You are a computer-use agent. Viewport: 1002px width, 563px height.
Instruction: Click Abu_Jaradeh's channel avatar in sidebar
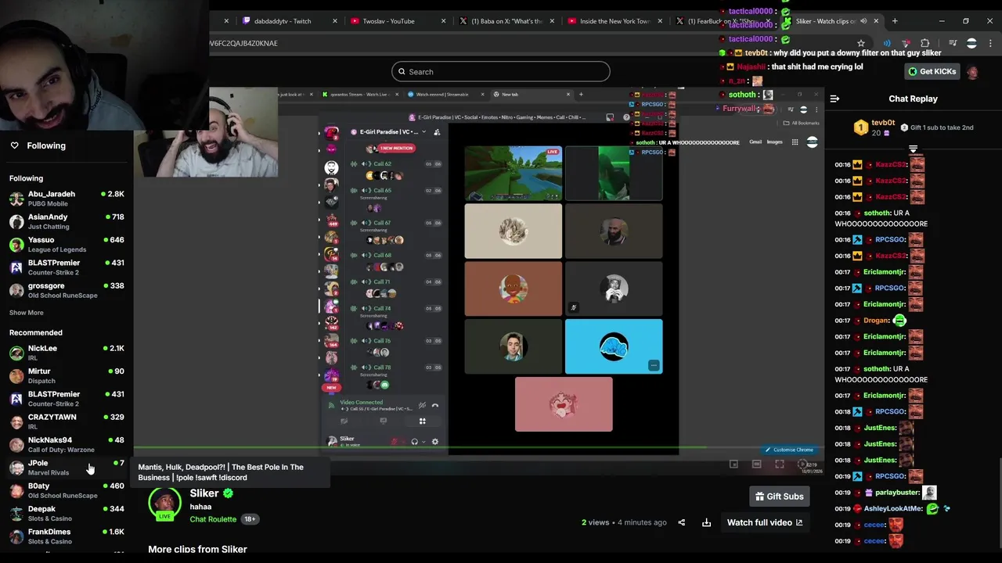click(x=16, y=199)
